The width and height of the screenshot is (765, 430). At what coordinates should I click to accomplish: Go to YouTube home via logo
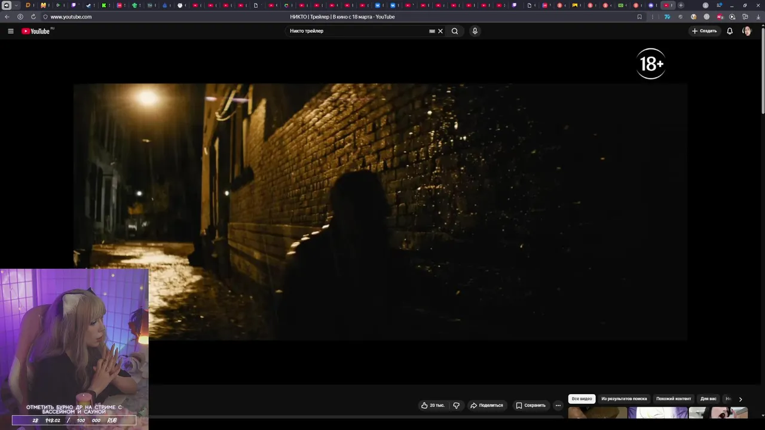(x=36, y=31)
